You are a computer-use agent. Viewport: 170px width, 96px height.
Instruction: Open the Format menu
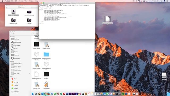tap(21, 1)
